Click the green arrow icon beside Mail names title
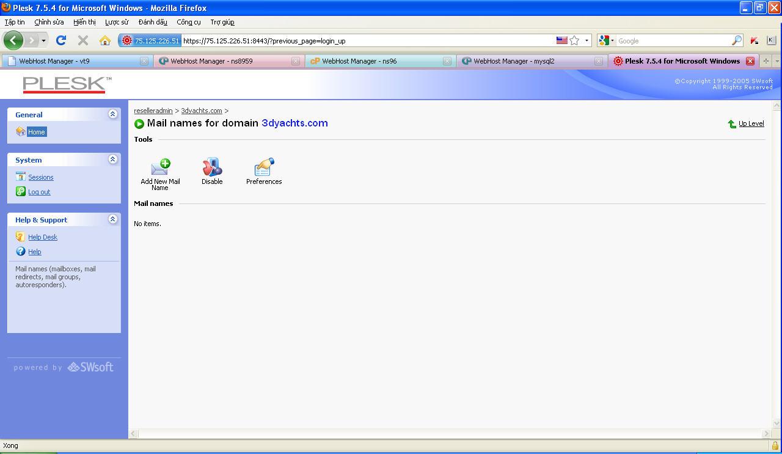 point(139,123)
